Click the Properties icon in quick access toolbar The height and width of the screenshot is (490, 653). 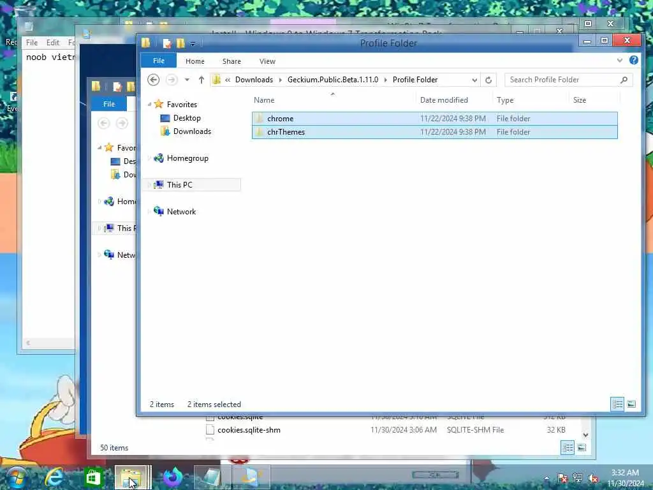point(167,43)
